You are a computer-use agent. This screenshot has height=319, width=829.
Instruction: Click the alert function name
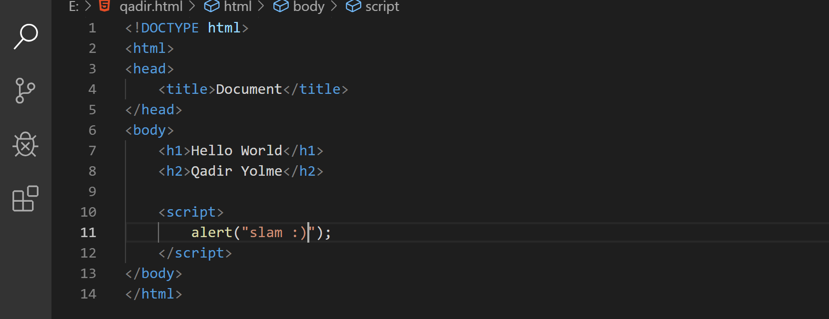[212, 233]
